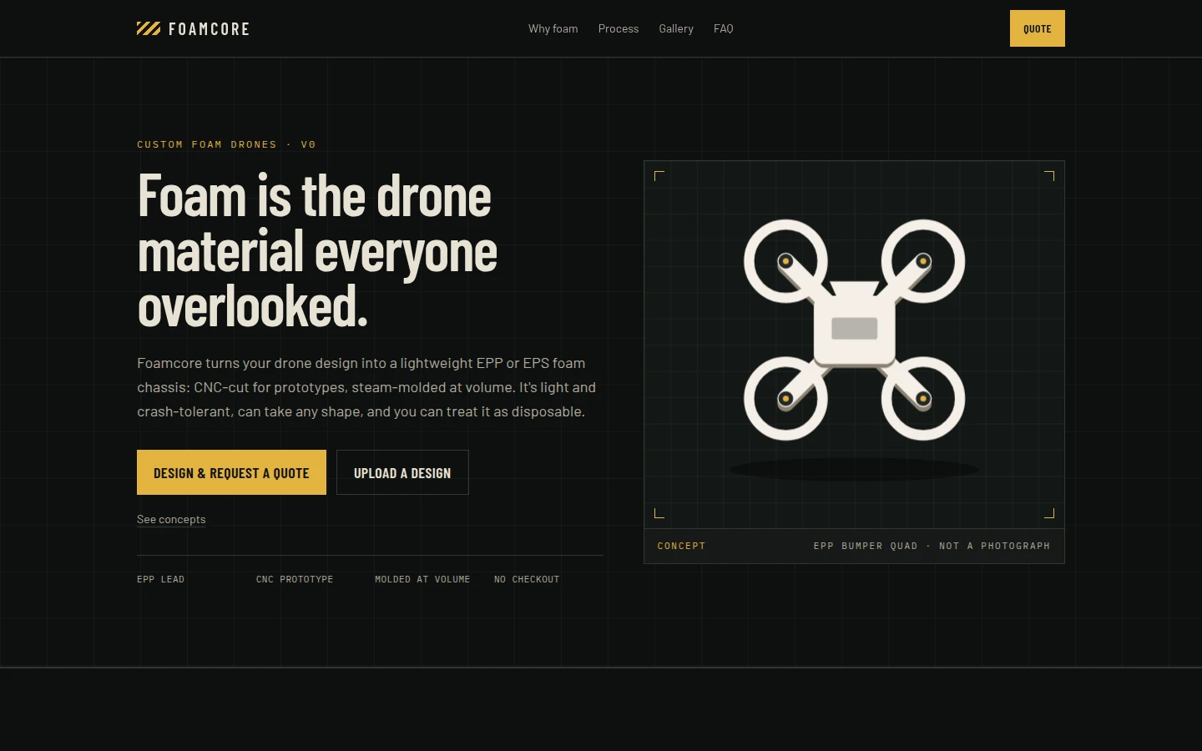Click the Upload a Design button

(402, 472)
